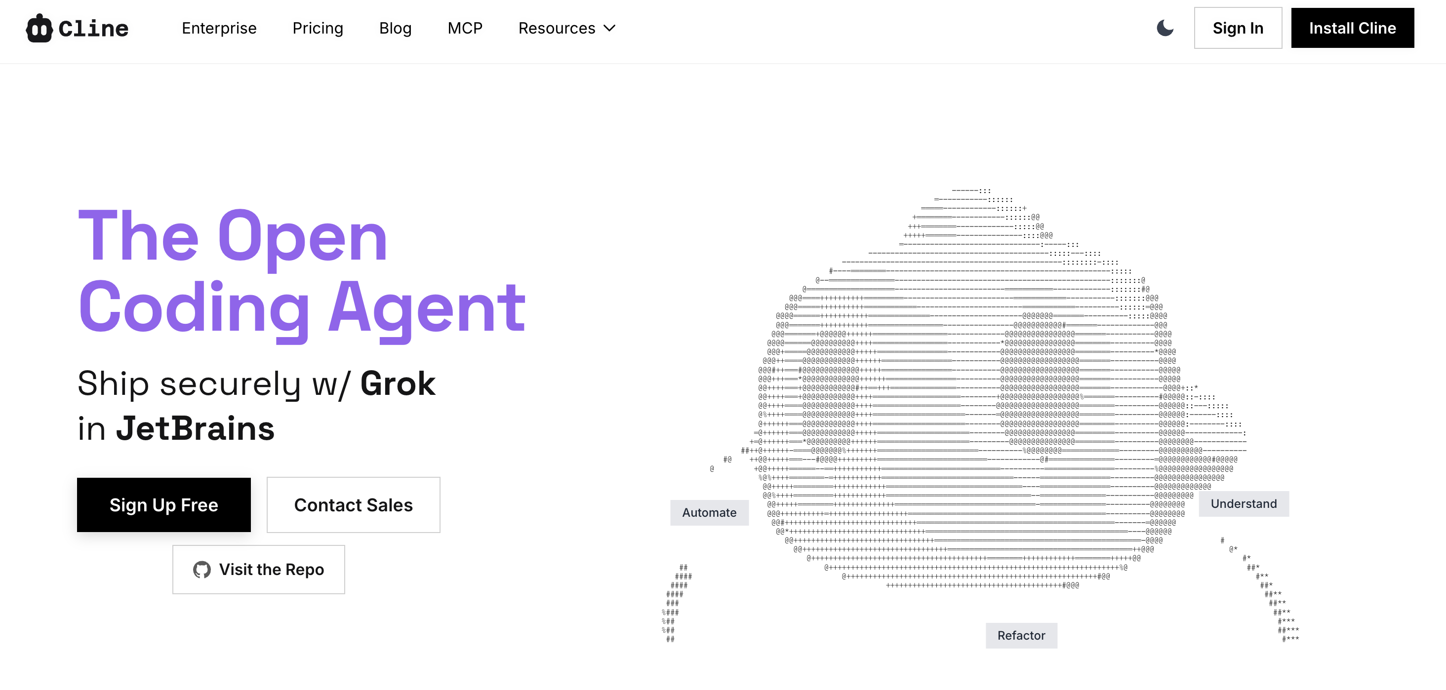Select the MCP nav item
This screenshot has height=690, width=1446.
[x=465, y=28]
